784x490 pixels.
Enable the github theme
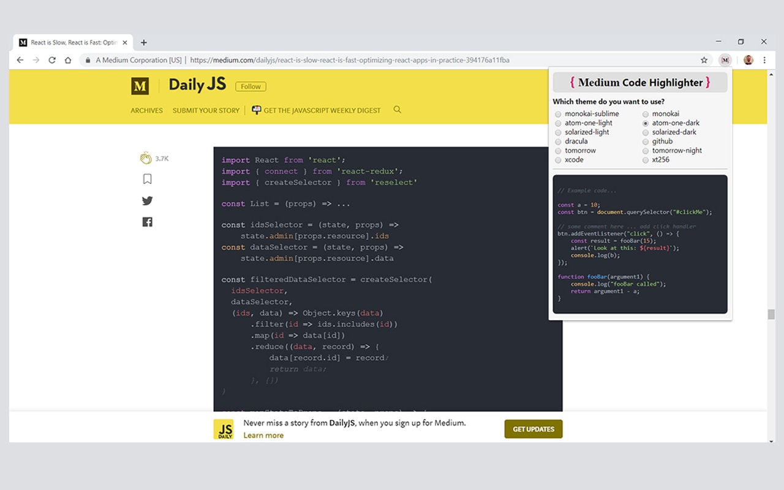click(x=646, y=141)
